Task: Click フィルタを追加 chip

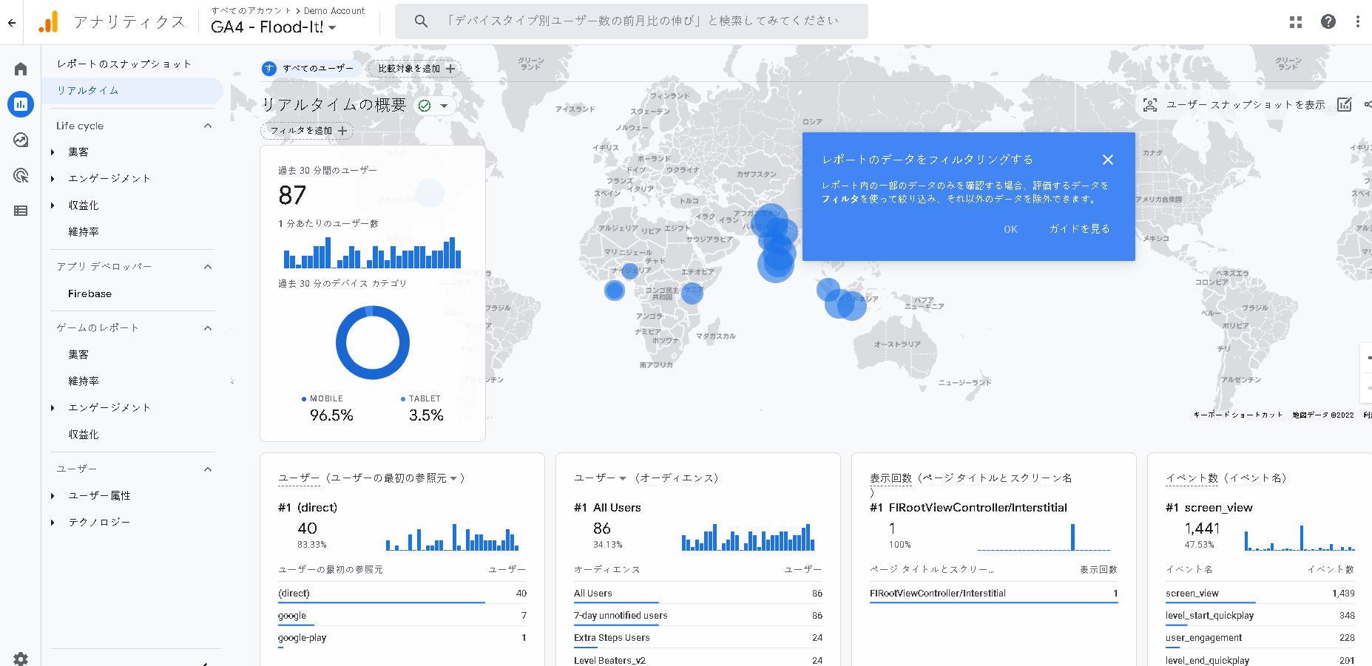Action: (x=306, y=131)
